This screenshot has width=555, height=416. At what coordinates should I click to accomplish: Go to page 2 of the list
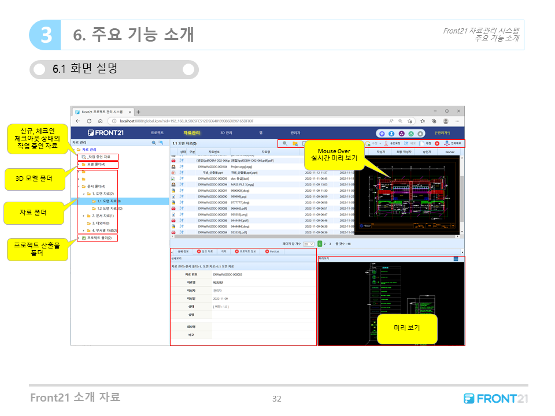(x=324, y=244)
